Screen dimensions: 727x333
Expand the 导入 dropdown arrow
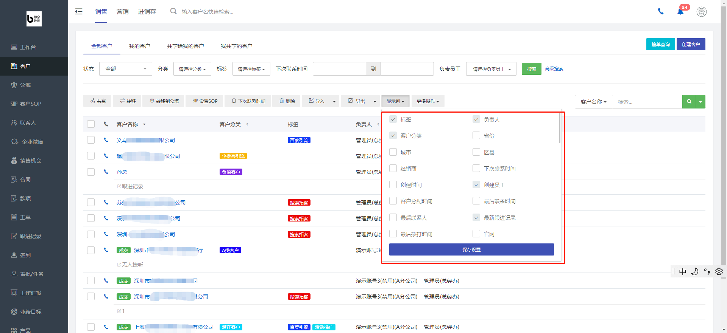334,101
